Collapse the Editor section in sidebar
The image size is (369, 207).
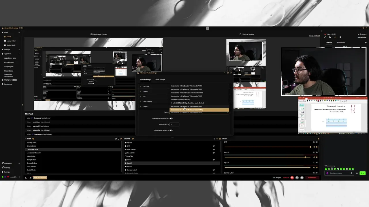click(19, 32)
